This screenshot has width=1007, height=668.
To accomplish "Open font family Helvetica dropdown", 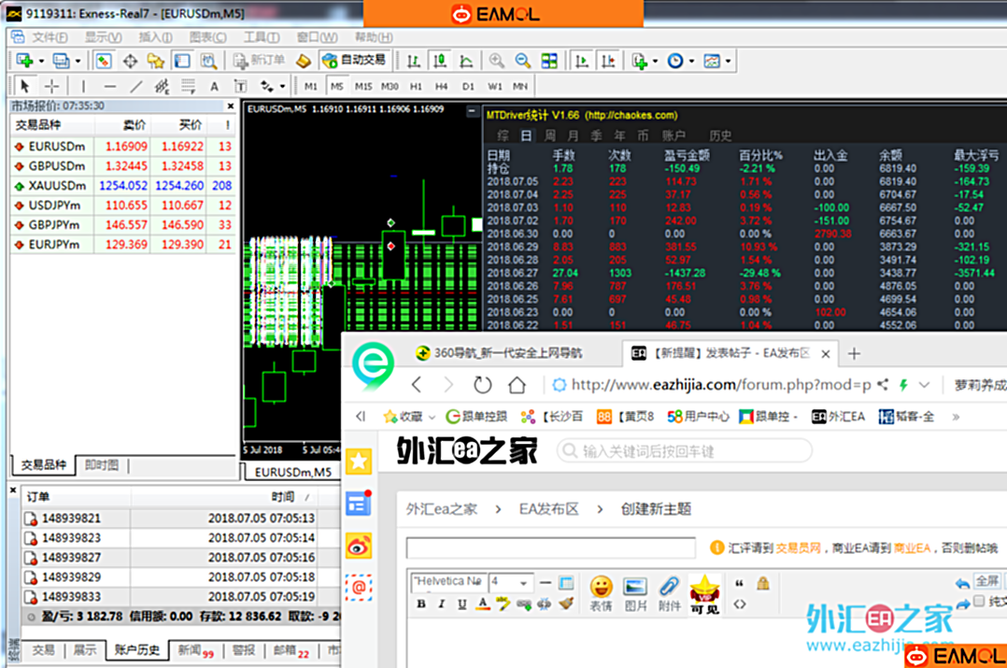I will (448, 582).
